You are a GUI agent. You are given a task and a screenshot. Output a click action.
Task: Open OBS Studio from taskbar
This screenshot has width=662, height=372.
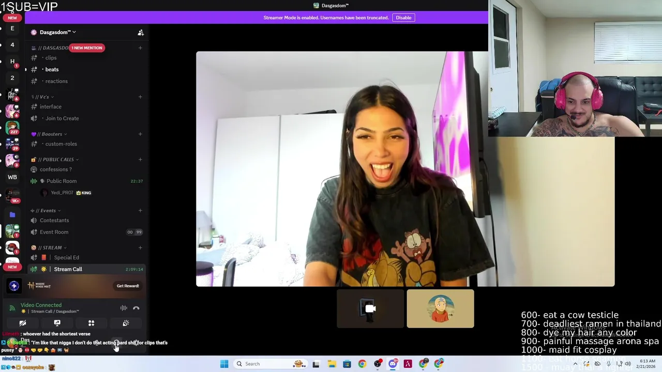[x=378, y=364]
